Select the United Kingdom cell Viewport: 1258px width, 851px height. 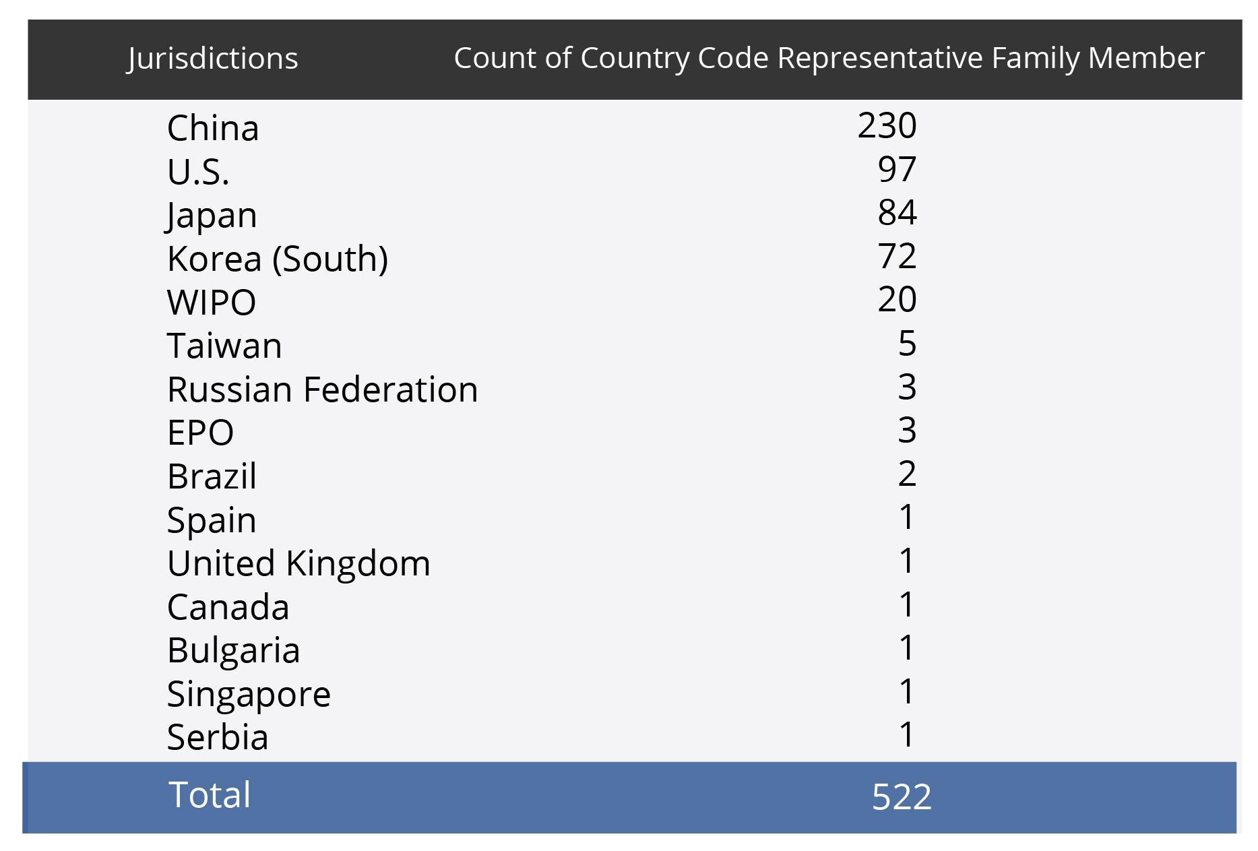tap(298, 563)
